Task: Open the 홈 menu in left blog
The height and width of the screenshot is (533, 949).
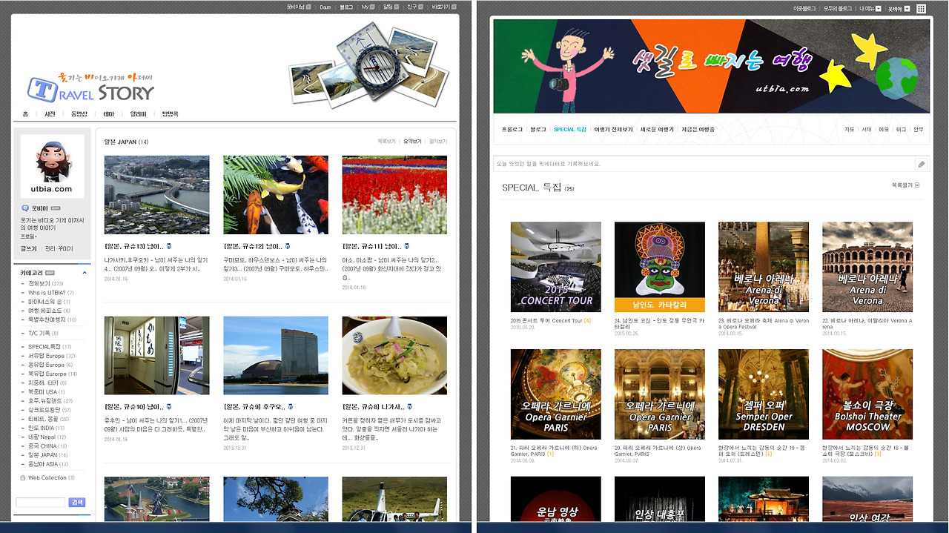Action: pyautogui.click(x=25, y=113)
